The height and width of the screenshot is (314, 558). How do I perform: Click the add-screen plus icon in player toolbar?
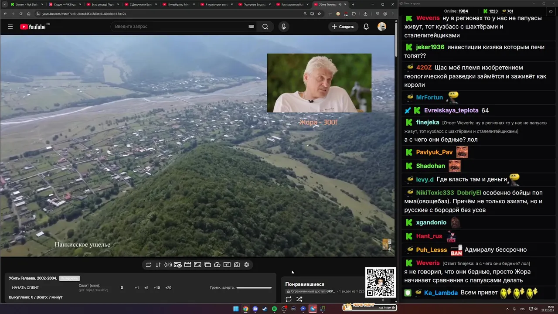(227, 265)
